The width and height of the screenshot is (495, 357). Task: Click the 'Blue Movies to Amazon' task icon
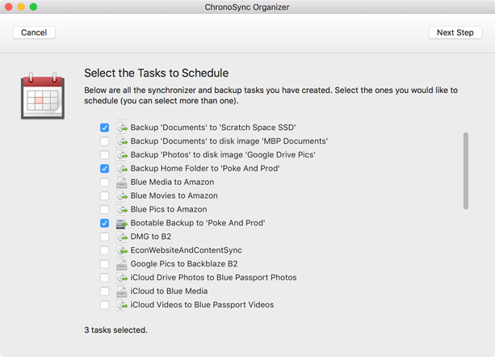122,195
